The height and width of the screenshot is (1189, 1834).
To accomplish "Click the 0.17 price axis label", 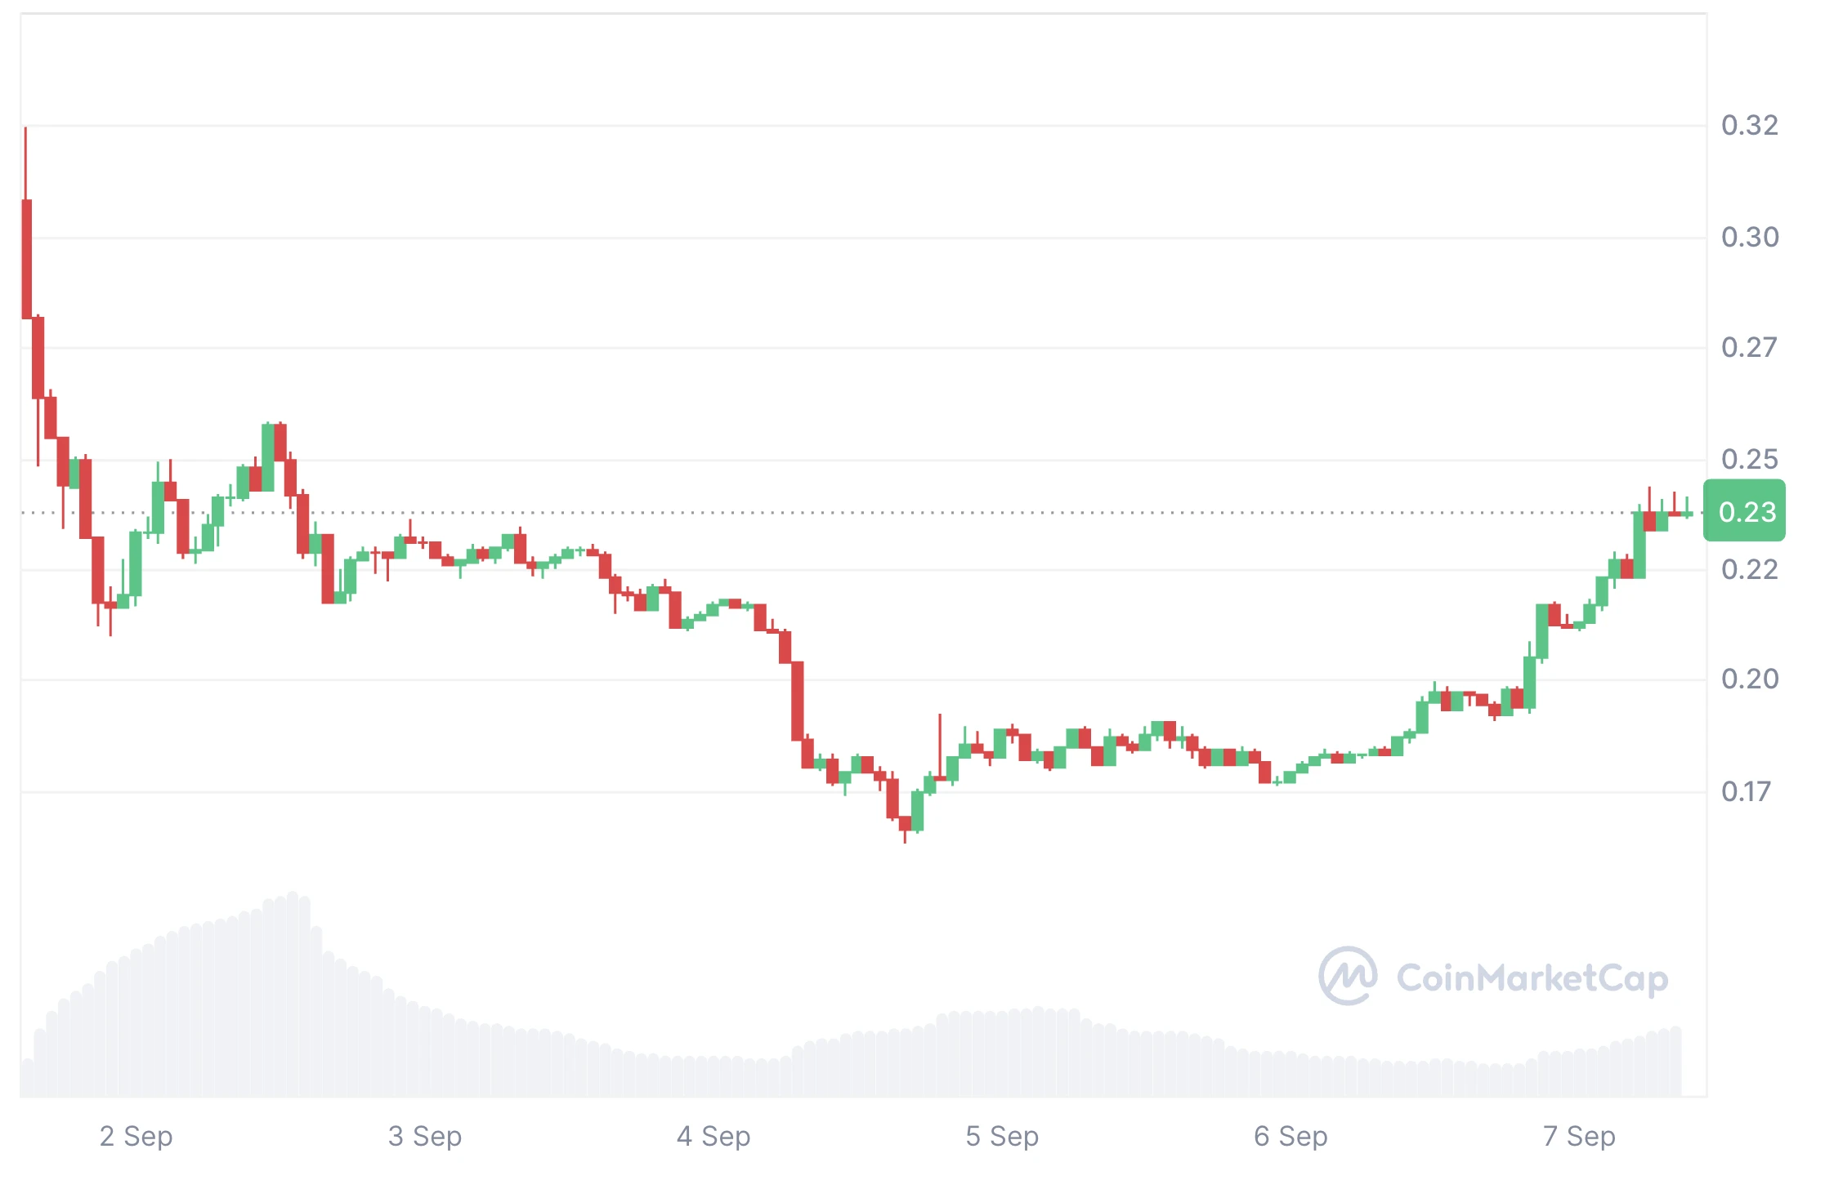I will tap(1746, 791).
